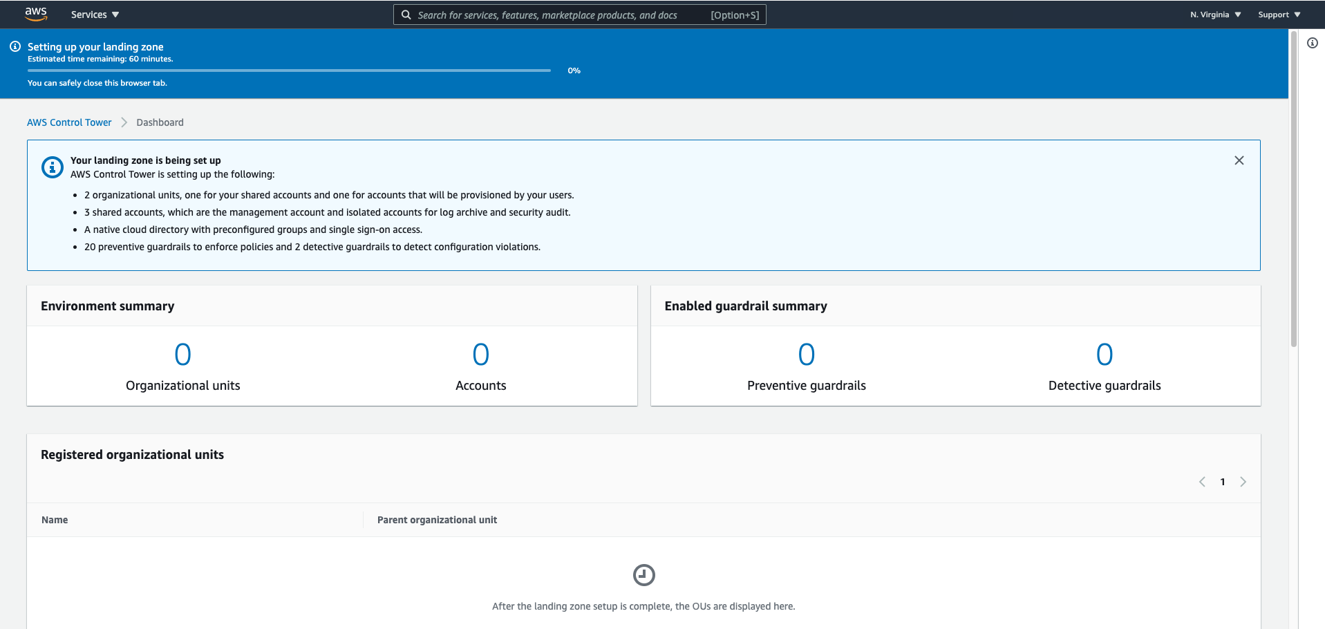Click the page vertical scrollbar

[x=1293, y=188]
